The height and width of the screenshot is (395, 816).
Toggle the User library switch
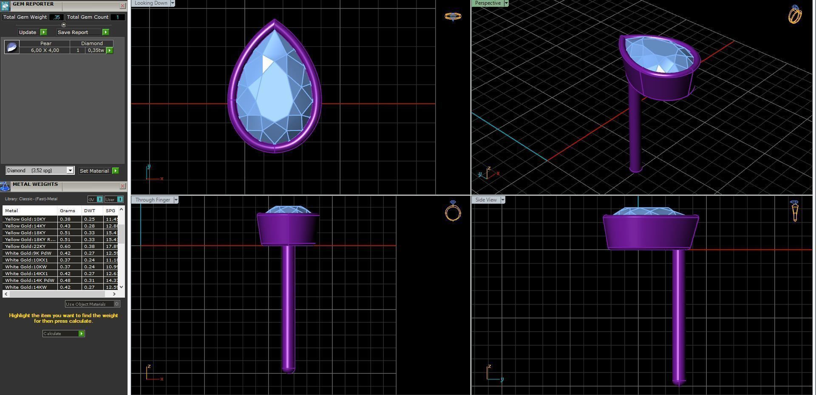click(x=114, y=199)
